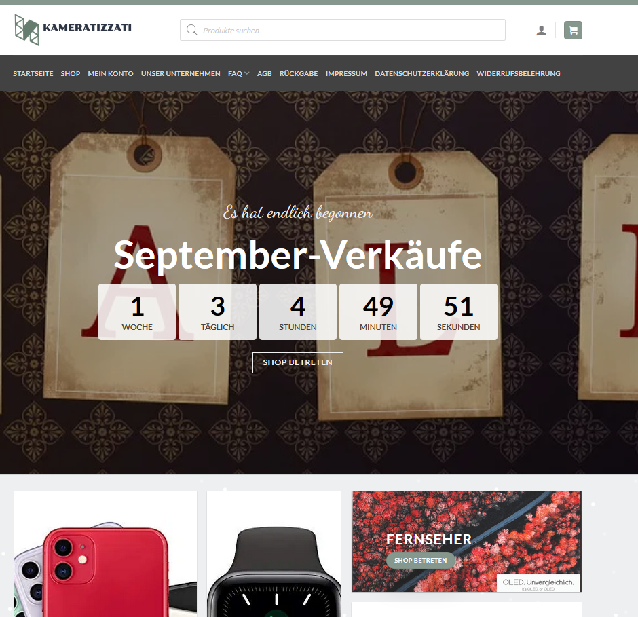
Task: Open Datenschutzerklärung in the nav bar
Action: coord(422,74)
